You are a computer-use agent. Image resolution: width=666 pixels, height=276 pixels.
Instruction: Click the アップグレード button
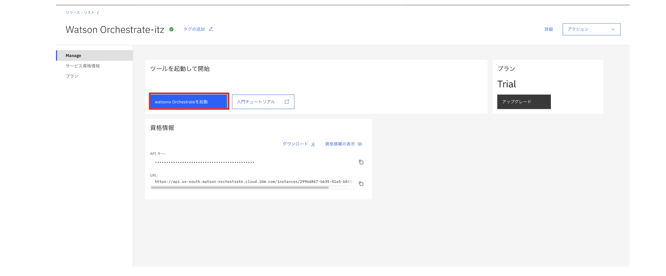pyautogui.click(x=524, y=102)
